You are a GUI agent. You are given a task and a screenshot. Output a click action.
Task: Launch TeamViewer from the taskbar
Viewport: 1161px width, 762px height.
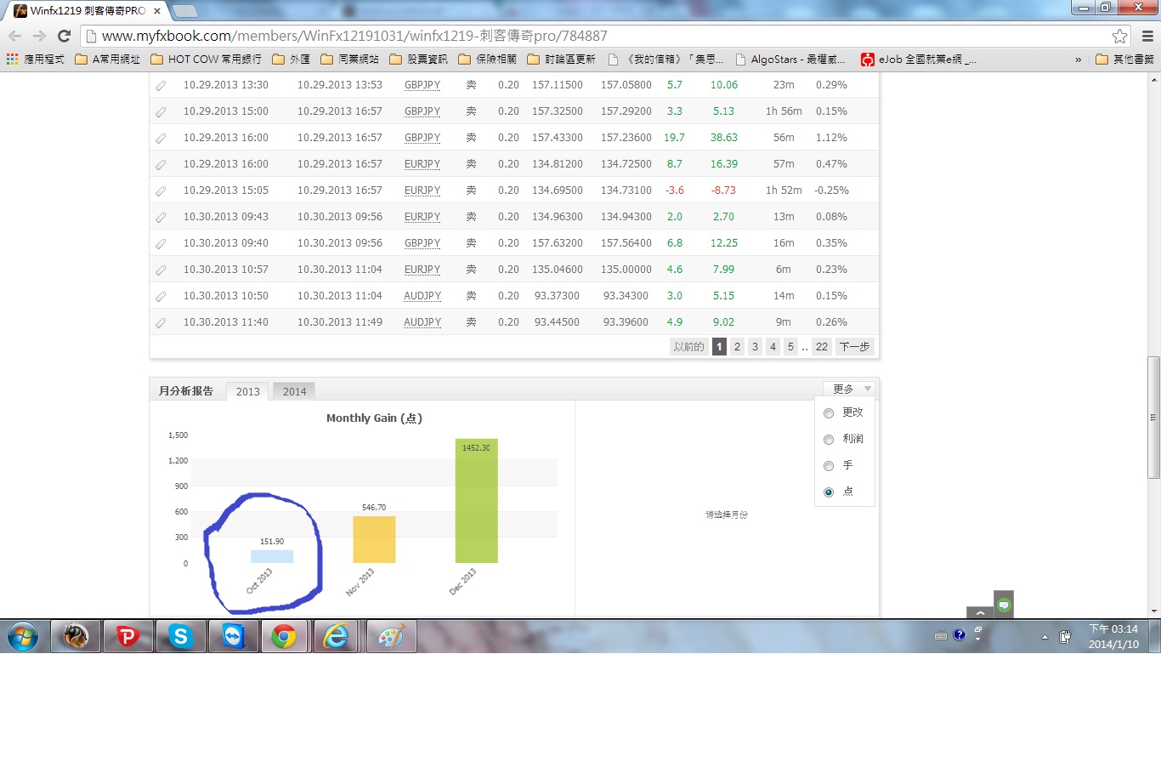point(233,636)
